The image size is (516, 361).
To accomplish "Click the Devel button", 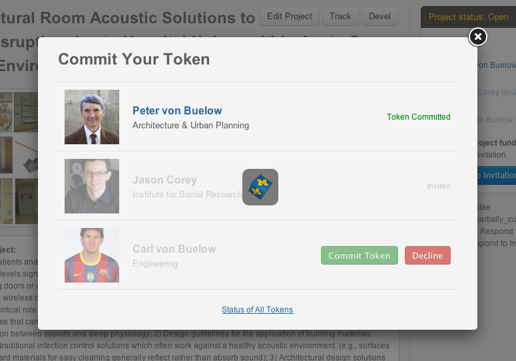I will (x=381, y=17).
